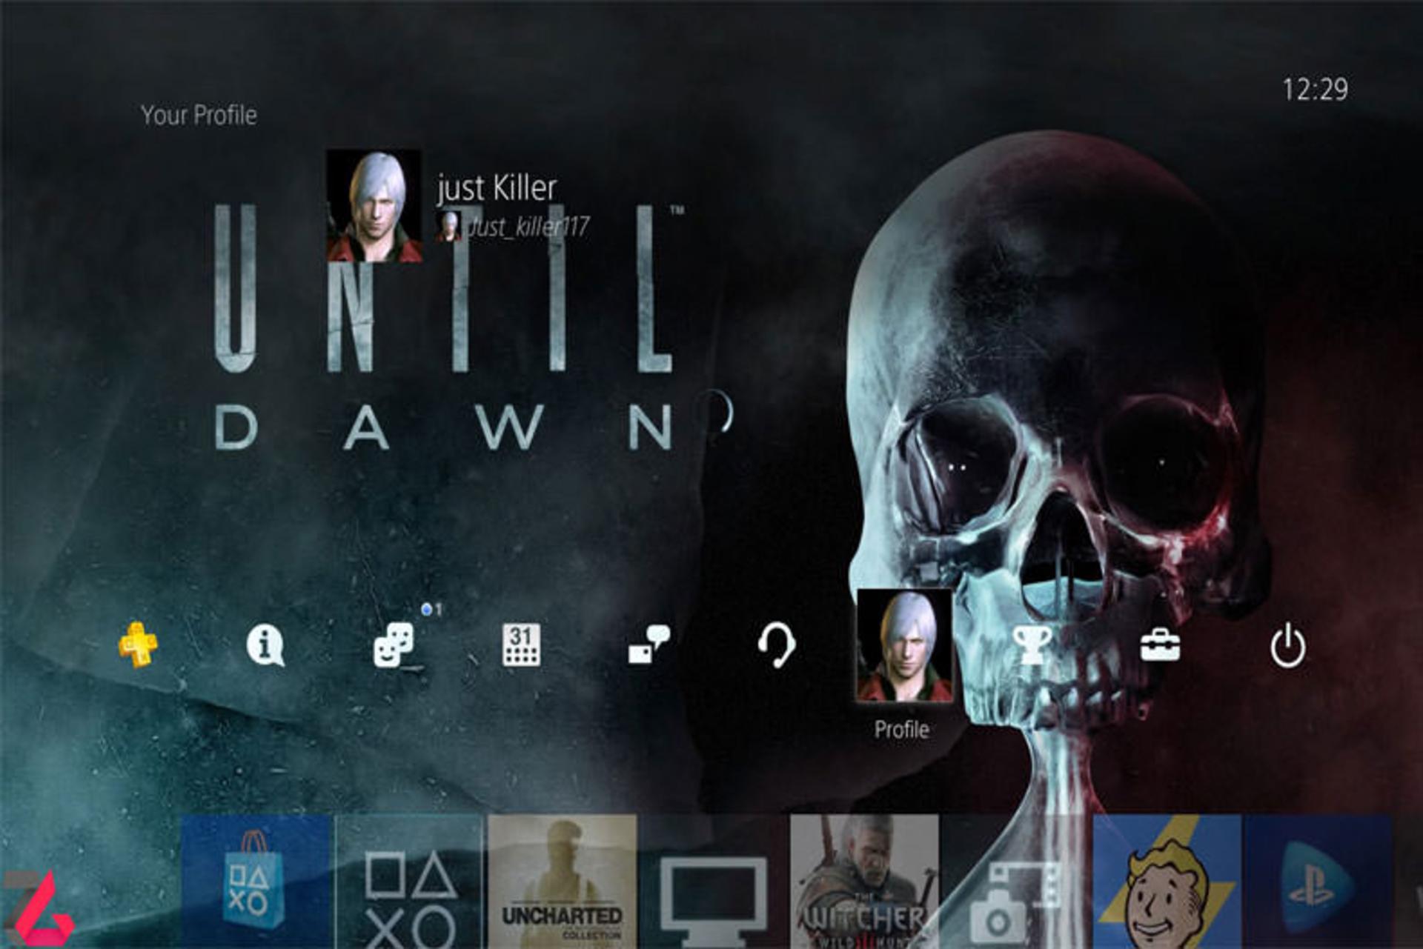Click the "Profile" label under the avatar
The height and width of the screenshot is (949, 1423).
902,730
